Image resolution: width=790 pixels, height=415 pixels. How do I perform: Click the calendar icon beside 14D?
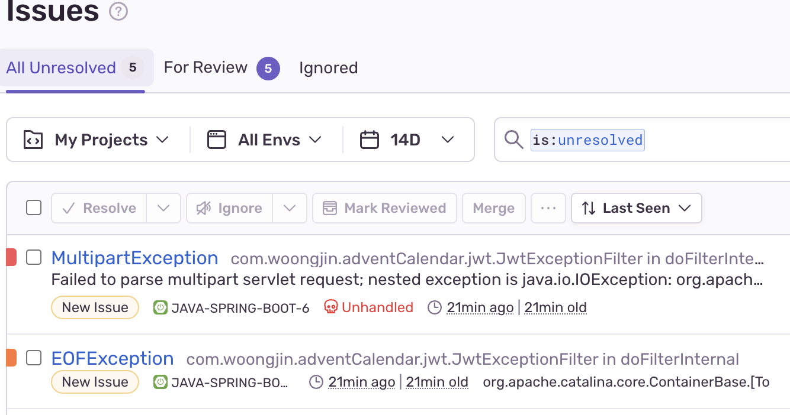370,140
